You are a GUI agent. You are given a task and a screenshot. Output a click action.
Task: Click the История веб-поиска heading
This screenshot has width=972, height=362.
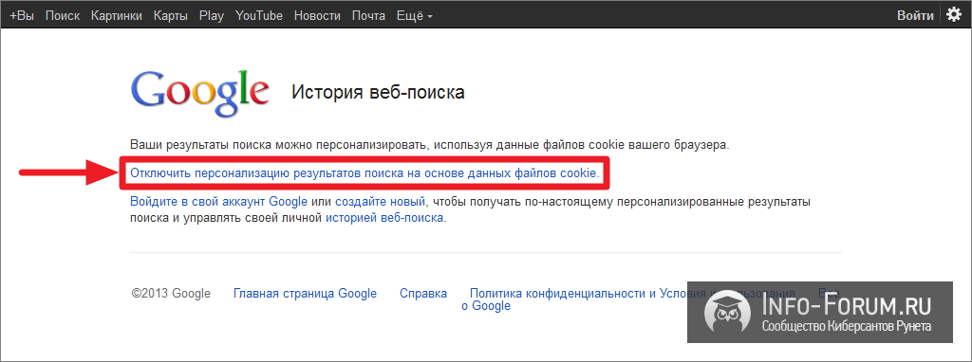(x=378, y=93)
